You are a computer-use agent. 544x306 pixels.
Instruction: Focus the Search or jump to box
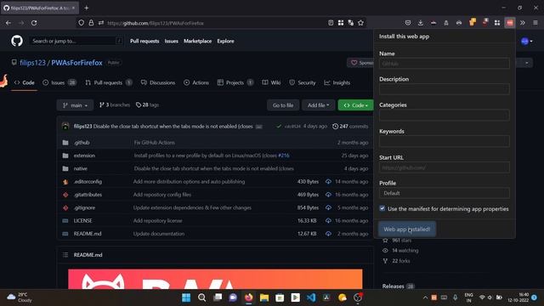pos(77,41)
